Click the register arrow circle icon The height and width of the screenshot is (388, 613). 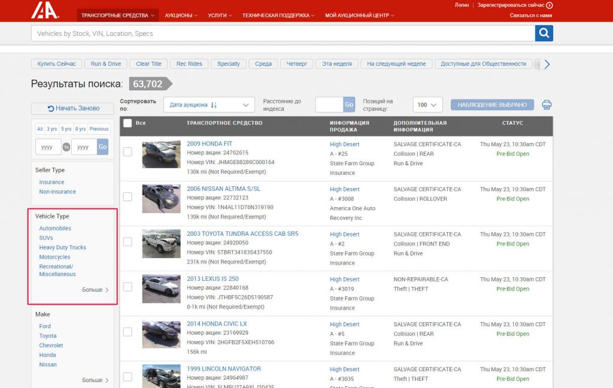point(550,5)
